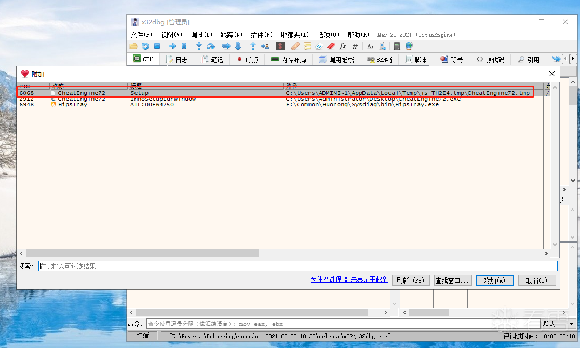580x348 pixels.
Task: Switch to the 引用 tab
Action: (x=529, y=60)
